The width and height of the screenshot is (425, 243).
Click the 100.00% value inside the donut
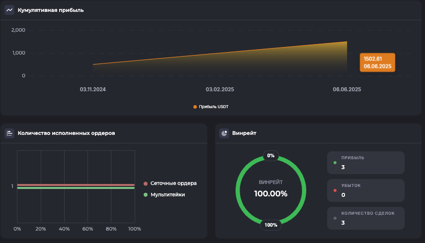pos(271,193)
